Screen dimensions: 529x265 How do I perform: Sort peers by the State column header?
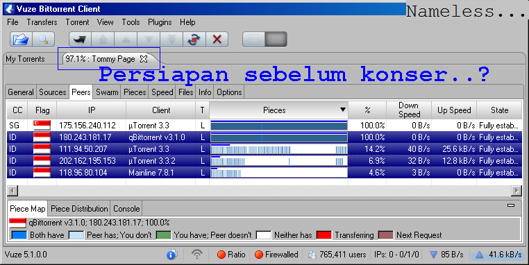[499, 110]
